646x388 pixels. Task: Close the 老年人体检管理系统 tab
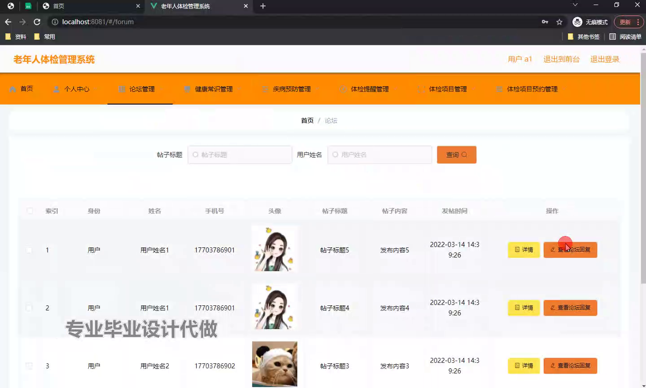[246, 6]
